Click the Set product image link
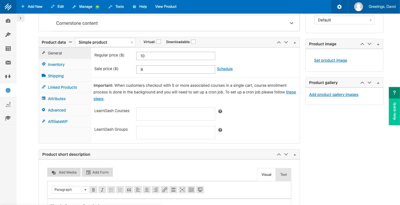The height and width of the screenshot is (205, 400). coord(331,60)
